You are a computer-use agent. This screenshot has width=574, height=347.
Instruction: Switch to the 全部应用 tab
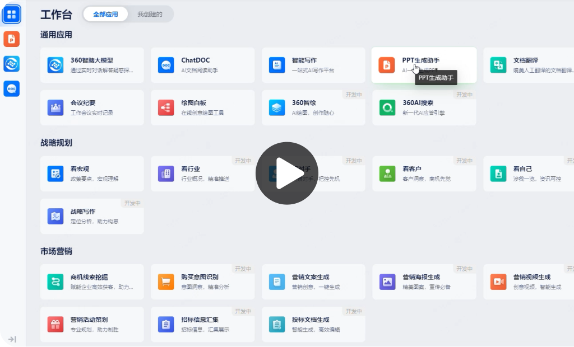click(x=105, y=14)
